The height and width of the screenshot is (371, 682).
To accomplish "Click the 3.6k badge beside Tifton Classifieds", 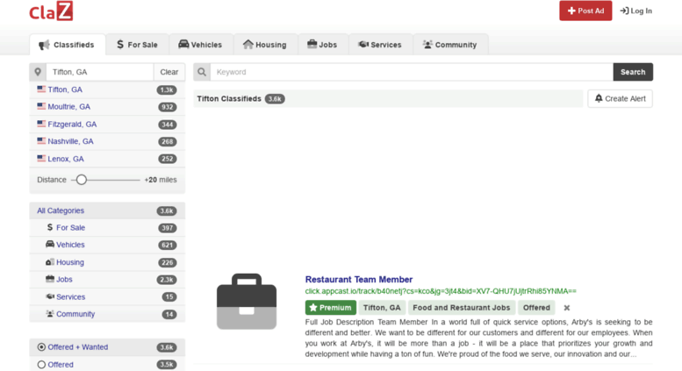I will [275, 99].
